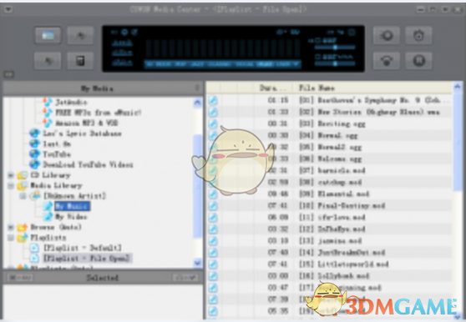The height and width of the screenshot is (322, 466).
Task: Collapse the Media Library node
Action: pos(11,186)
